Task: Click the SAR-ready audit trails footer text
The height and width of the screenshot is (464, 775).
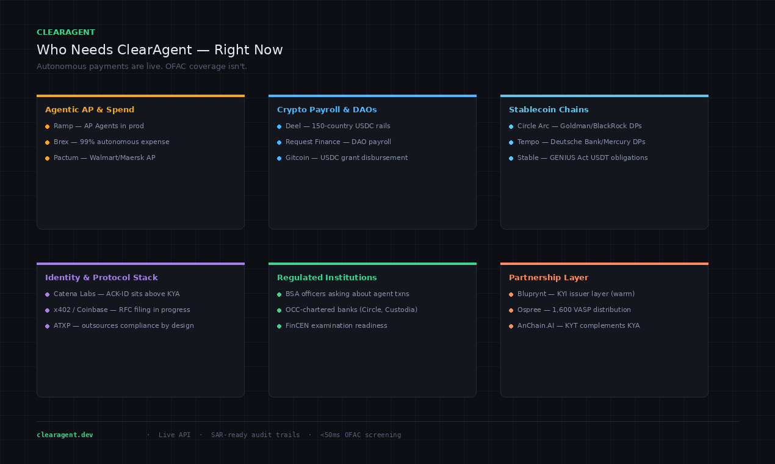Action: pyautogui.click(x=255, y=435)
